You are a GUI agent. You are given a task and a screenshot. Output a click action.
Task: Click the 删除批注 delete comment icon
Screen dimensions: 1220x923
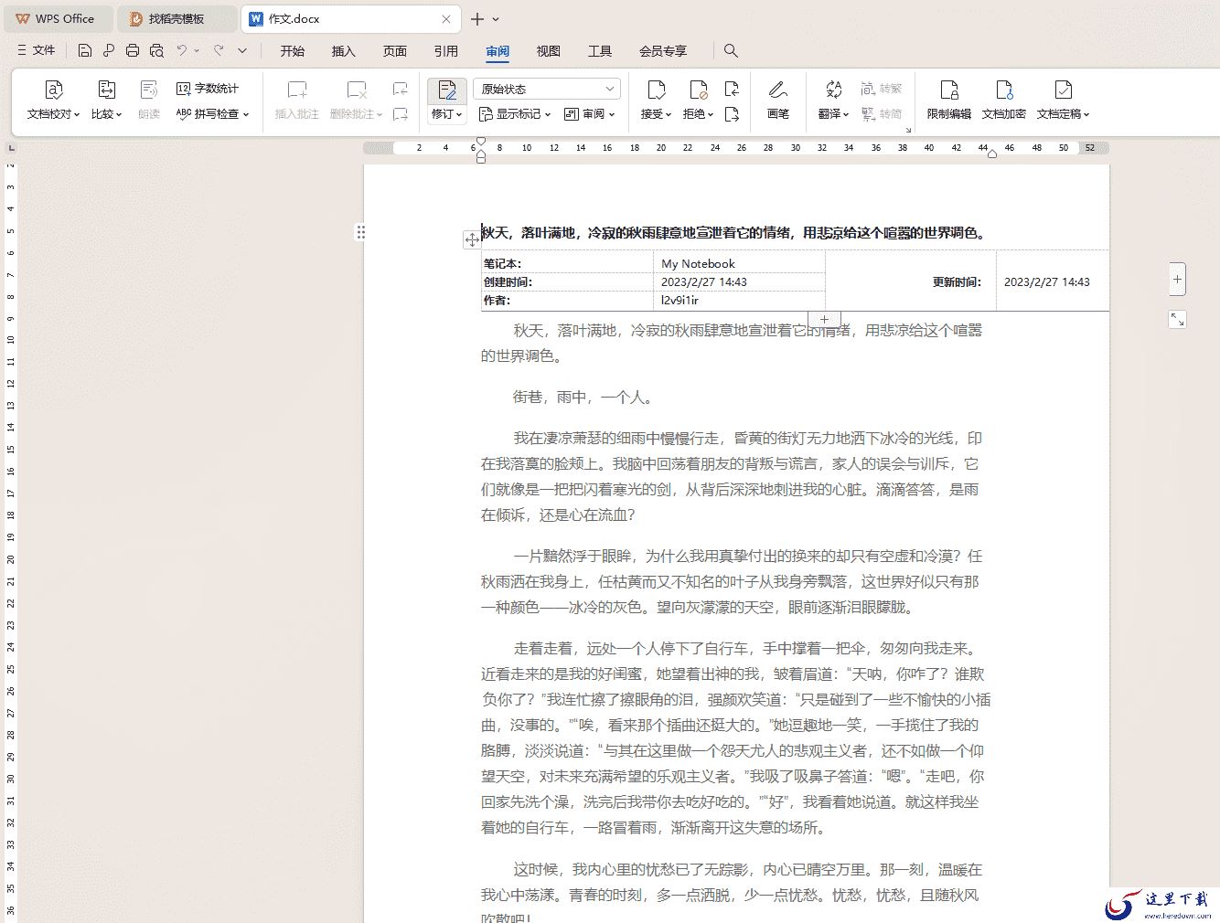coord(357,90)
